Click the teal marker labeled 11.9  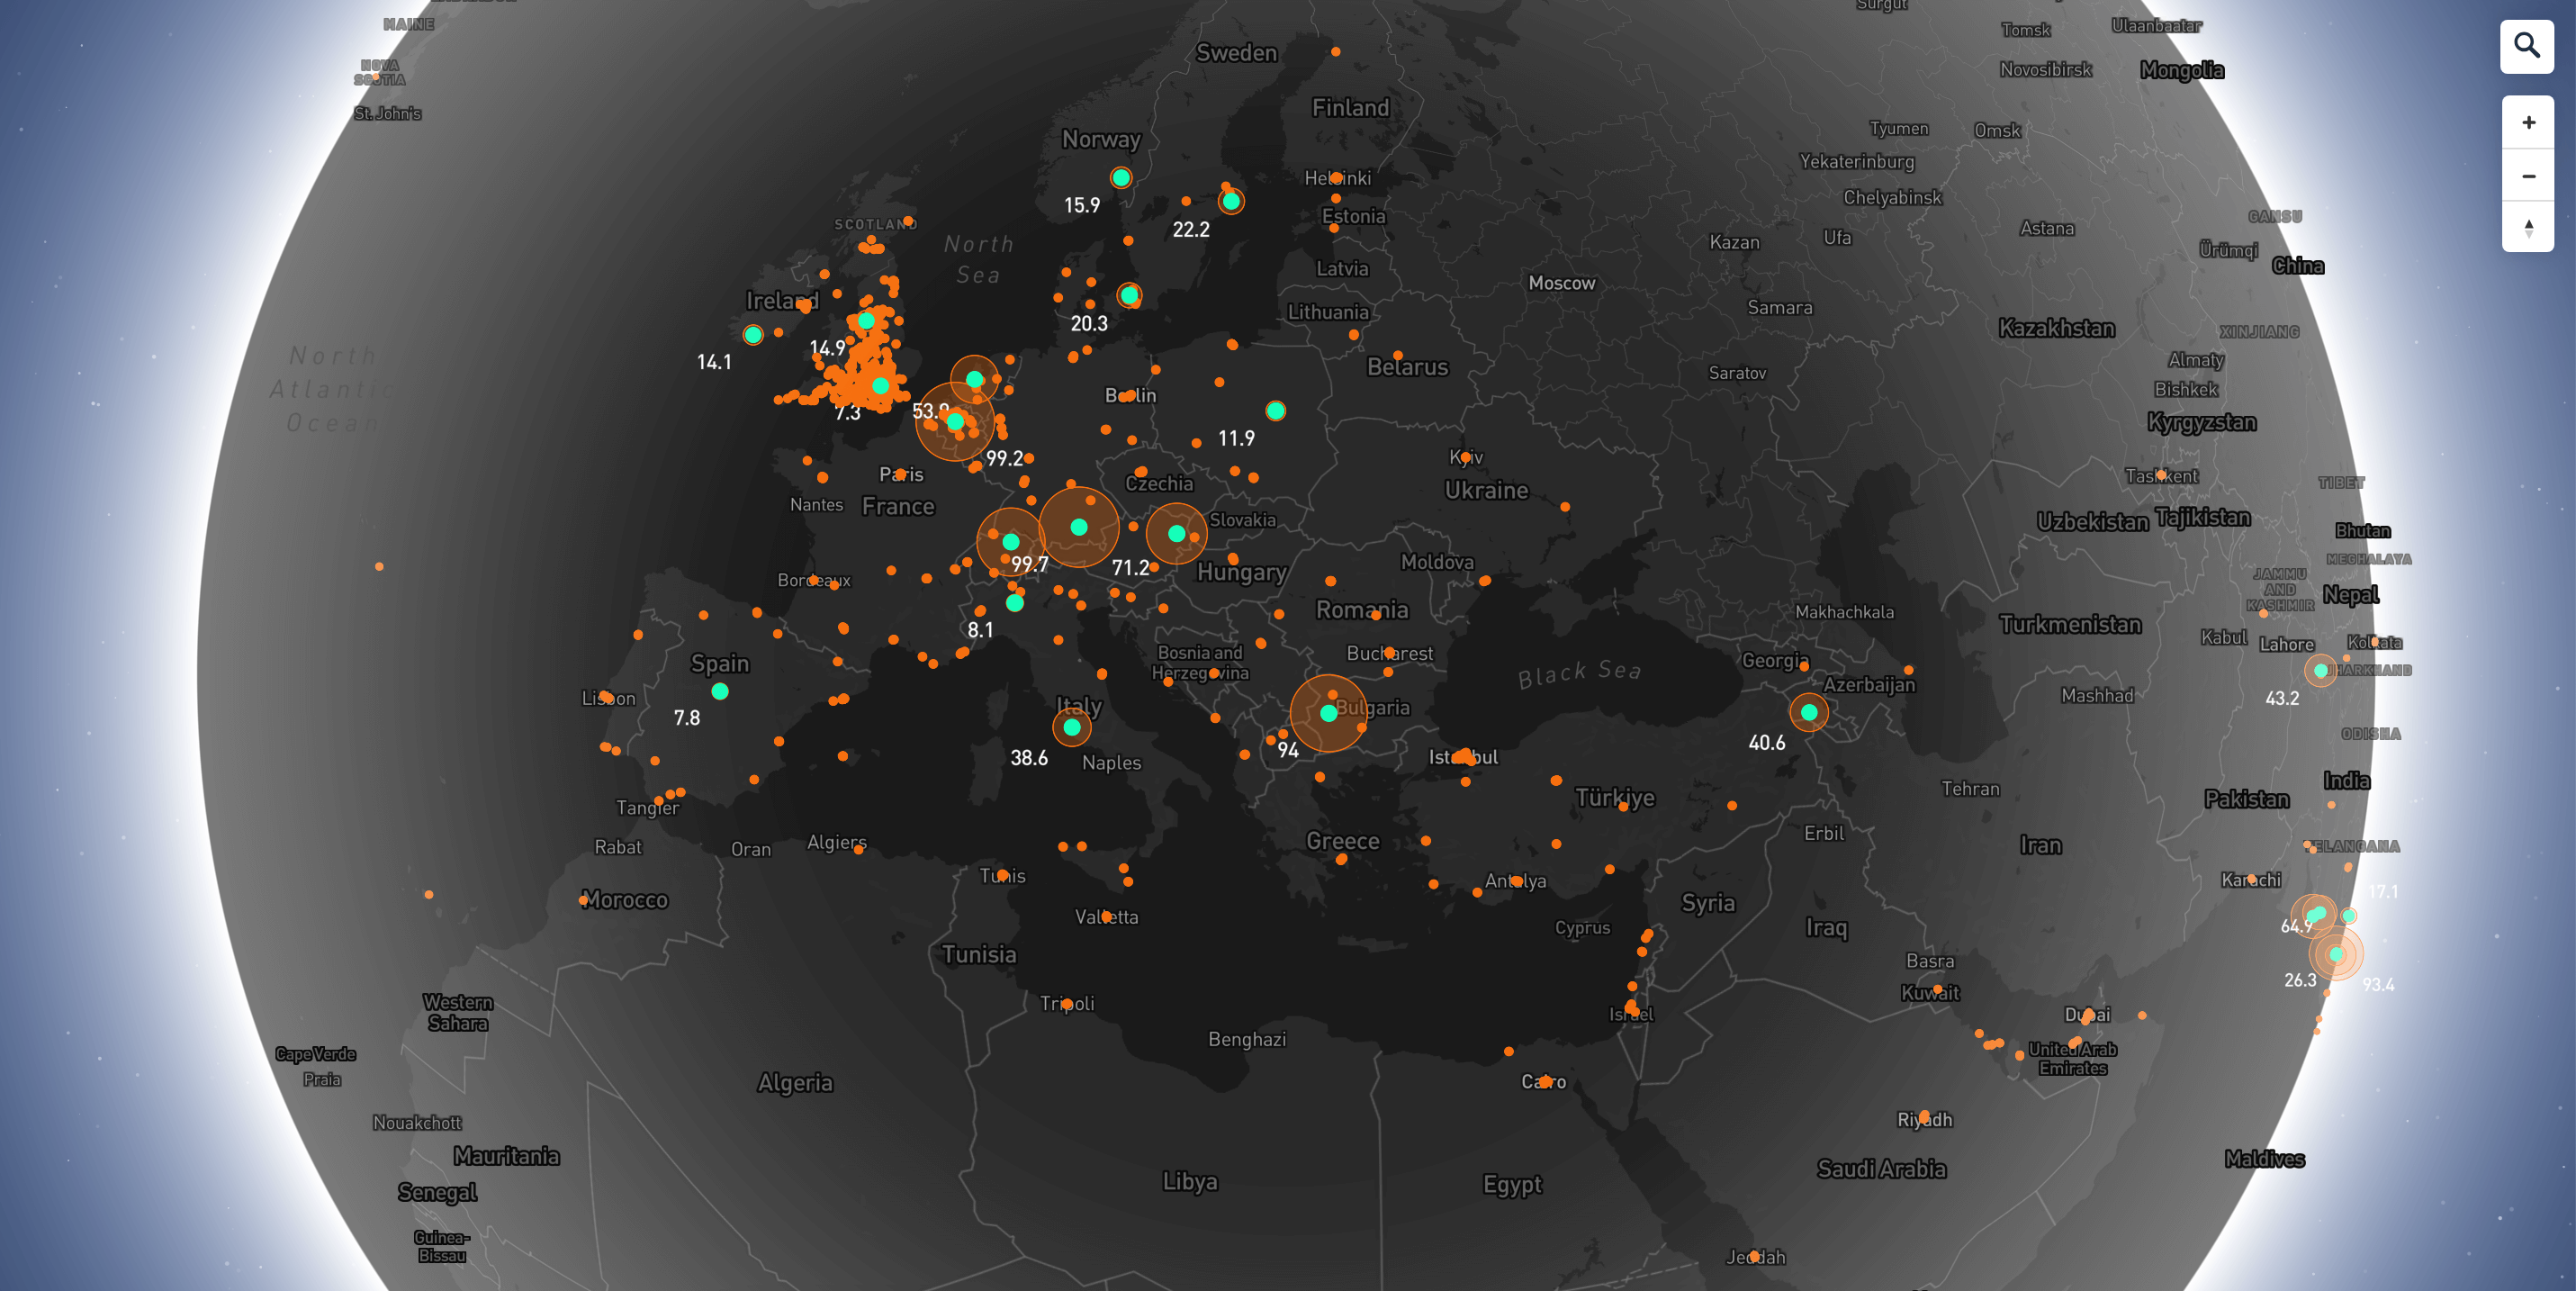pyautogui.click(x=1275, y=410)
